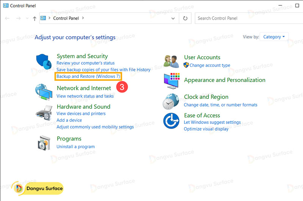Click the Control Panel title bar icon

point(6,6)
